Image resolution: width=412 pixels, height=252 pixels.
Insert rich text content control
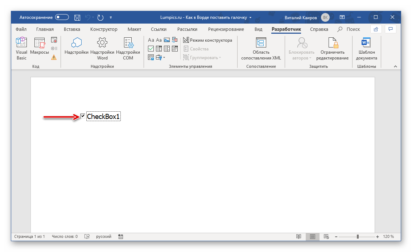pyautogui.click(x=151, y=40)
